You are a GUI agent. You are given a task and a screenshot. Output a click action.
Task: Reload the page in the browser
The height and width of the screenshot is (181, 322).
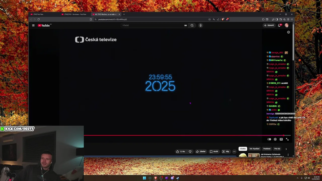coord(38,19)
